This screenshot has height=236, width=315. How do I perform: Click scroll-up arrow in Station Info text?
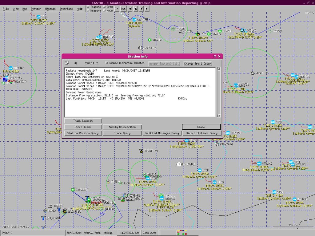coord(219,69)
